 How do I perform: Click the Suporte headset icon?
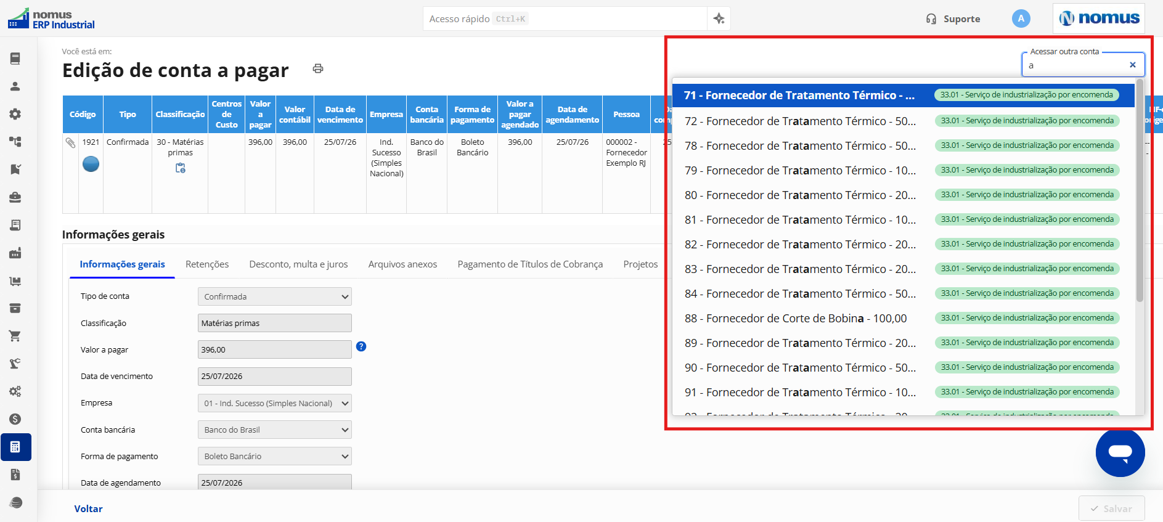[931, 19]
